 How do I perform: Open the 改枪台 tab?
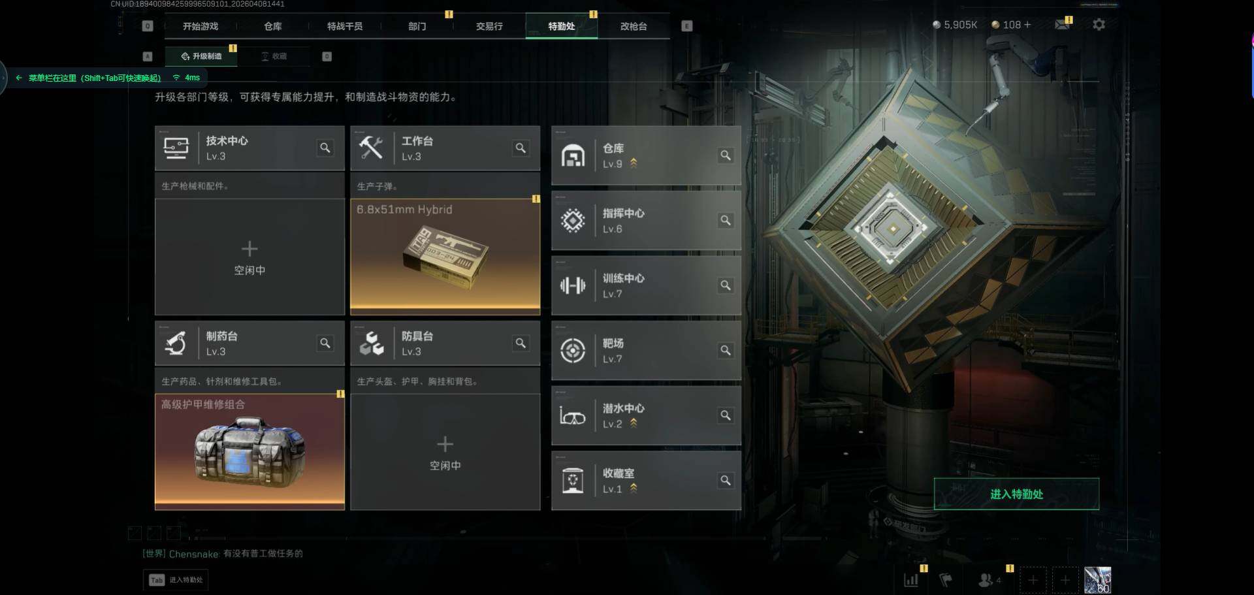click(634, 26)
